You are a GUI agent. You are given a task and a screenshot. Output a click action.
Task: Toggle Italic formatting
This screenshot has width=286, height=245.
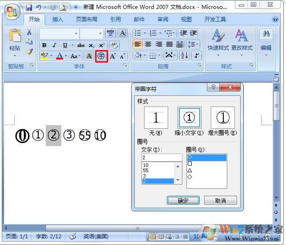(x=54, y=45)
